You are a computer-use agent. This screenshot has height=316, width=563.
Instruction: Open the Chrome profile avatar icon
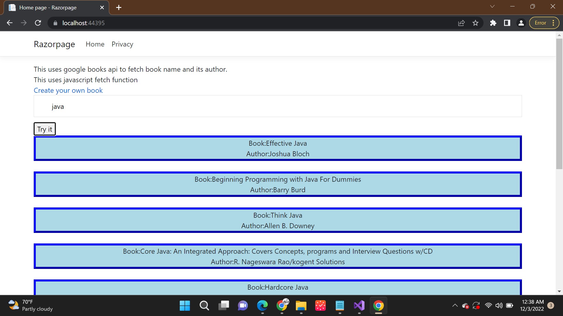pyautogui.click(x=521, y=23)
